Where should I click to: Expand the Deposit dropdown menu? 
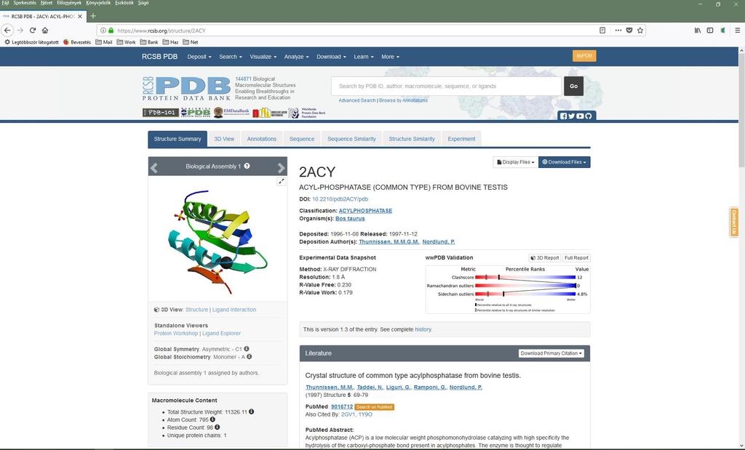pyautogui.click(x=199, y=57)
